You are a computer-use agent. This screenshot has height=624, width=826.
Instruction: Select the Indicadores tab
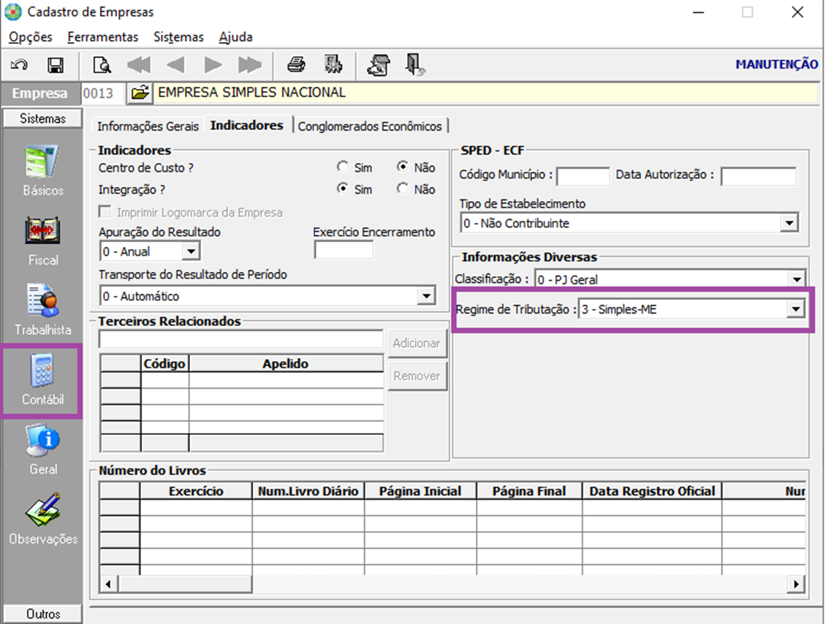tap(246, 126)
